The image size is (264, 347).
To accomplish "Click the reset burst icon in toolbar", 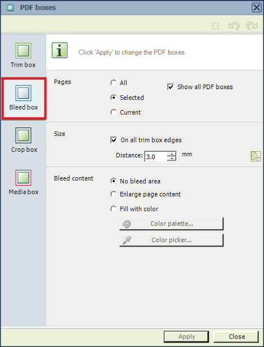I will pyautogui.click(x=215, y=26).
